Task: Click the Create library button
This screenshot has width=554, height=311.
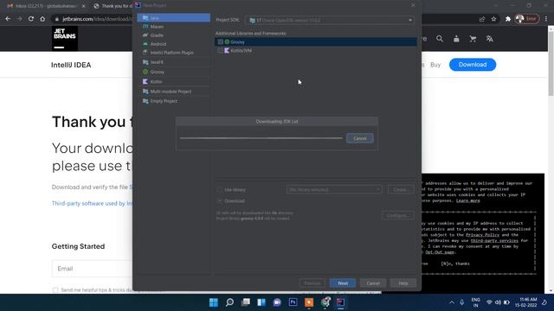Action: (401, 190)
